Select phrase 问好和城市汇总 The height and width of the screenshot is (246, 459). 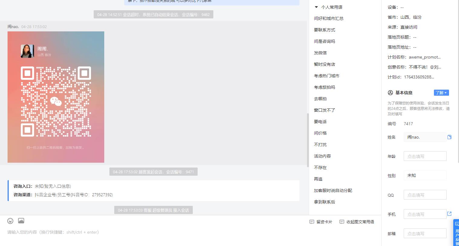point(329,18)
